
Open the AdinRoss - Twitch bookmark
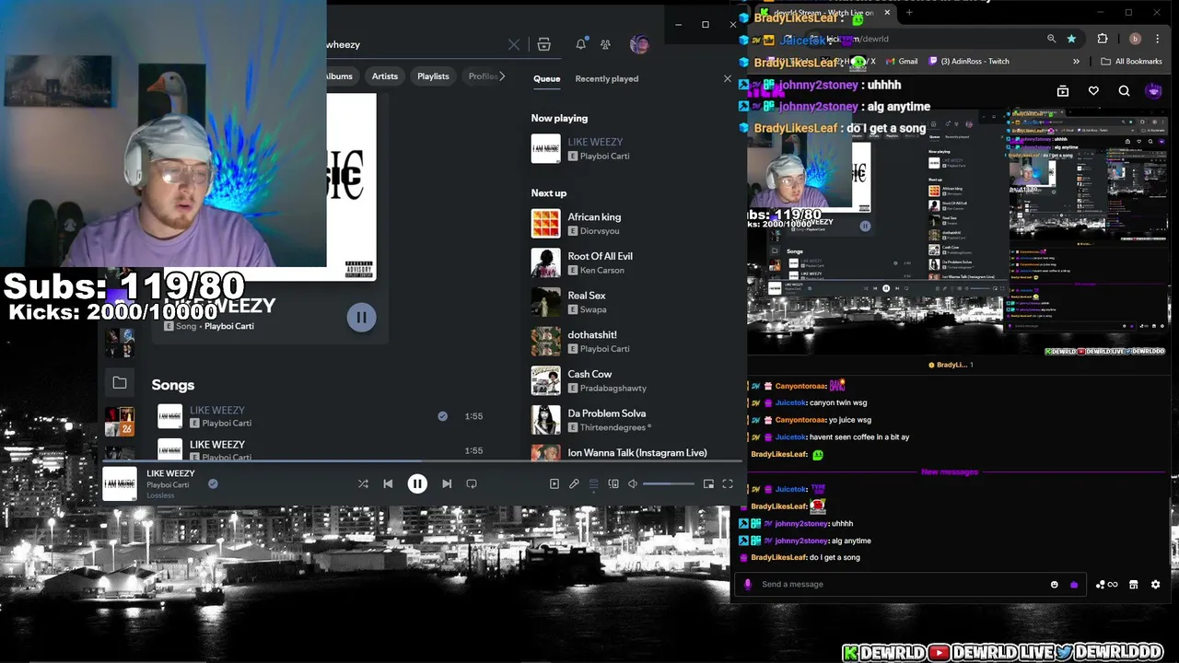tap(969, 62)
